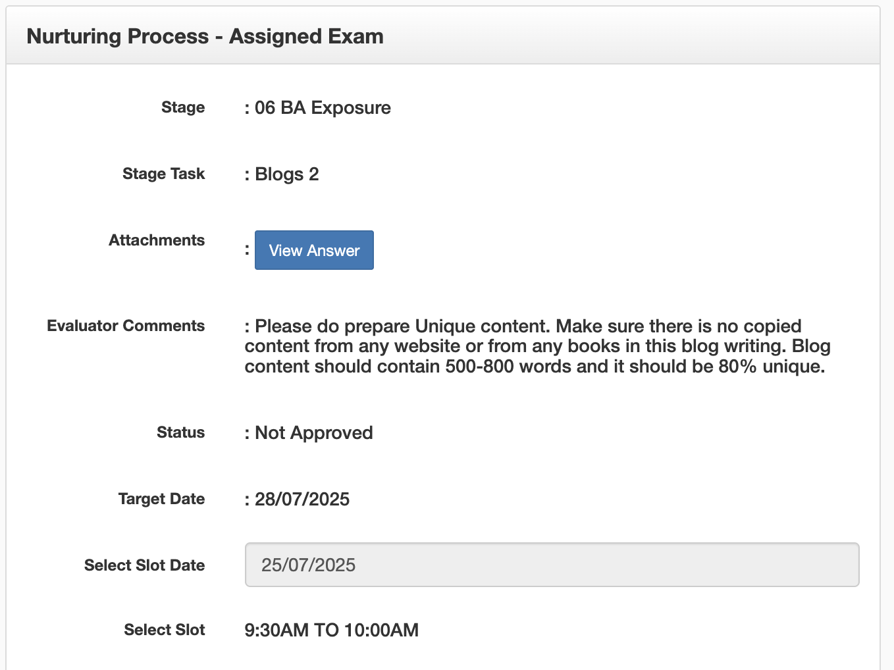This screenshot has width=894, height=670.
Task: Click the Attachments label
Action: (157, 240)
